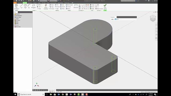This screenshot has height=96, width=171.
Task: Select the Line tool
Action: pyautogui.click(x=21, y=6)
